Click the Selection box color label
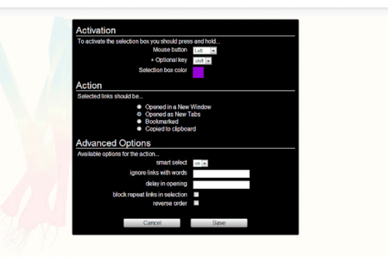This screenshot has height=257, width=388. [163, 70]
